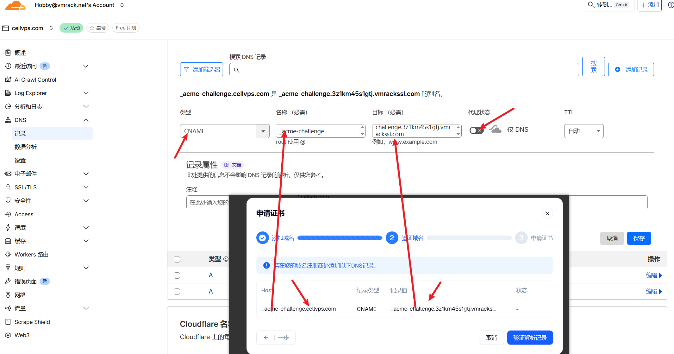This screenshot has width=674, height=354.
Task: Click the SSL/TLS shield icon in sidebar
Action: point(8,187)
